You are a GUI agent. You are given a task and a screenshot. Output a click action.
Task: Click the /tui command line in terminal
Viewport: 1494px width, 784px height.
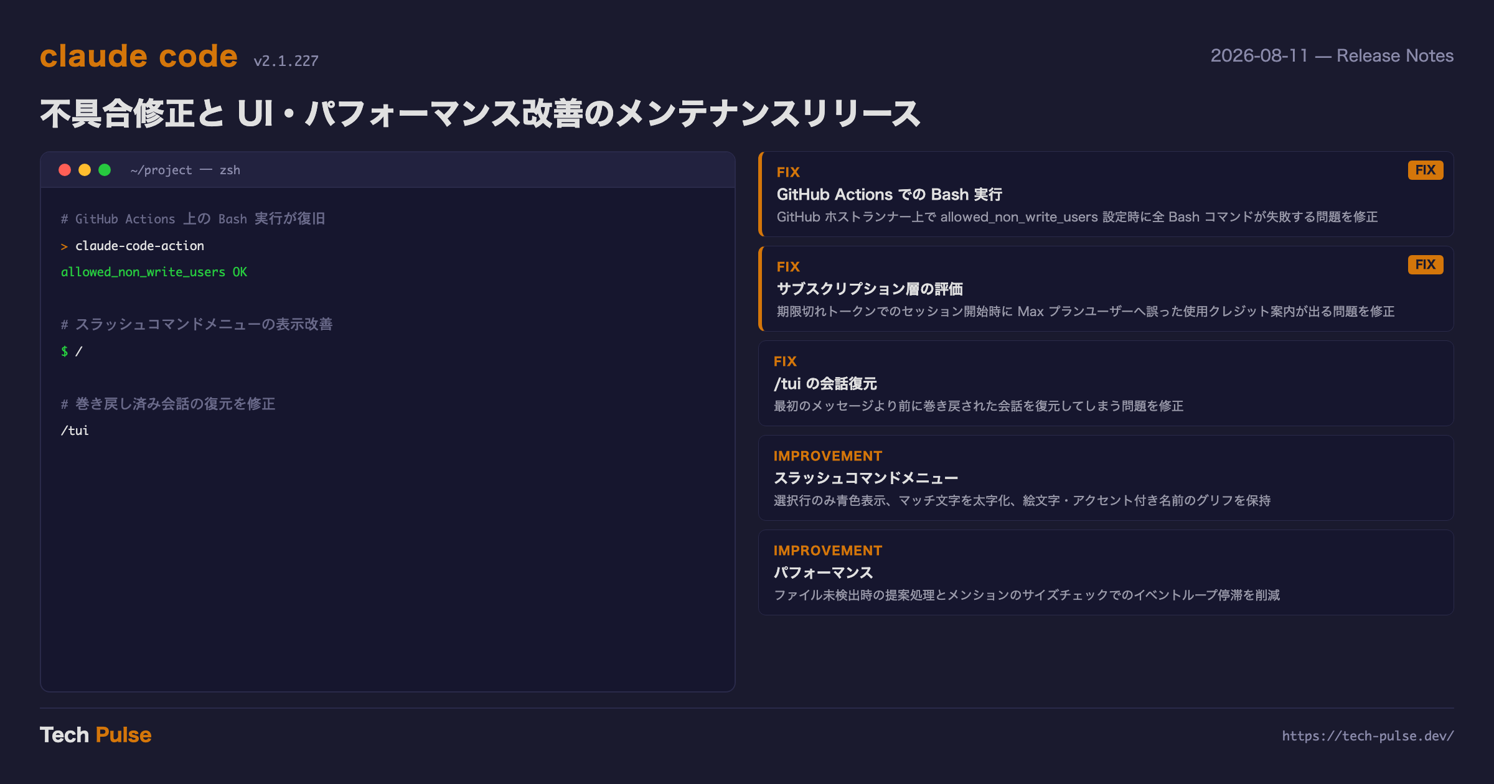pos(75,431)
